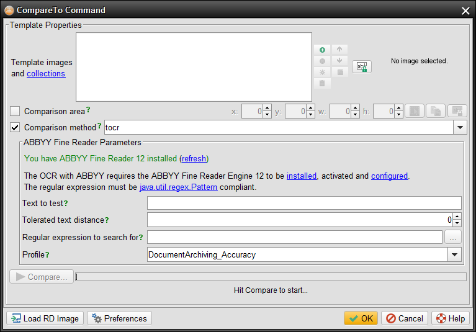Click the trash delete template icon

pos(322,83)
